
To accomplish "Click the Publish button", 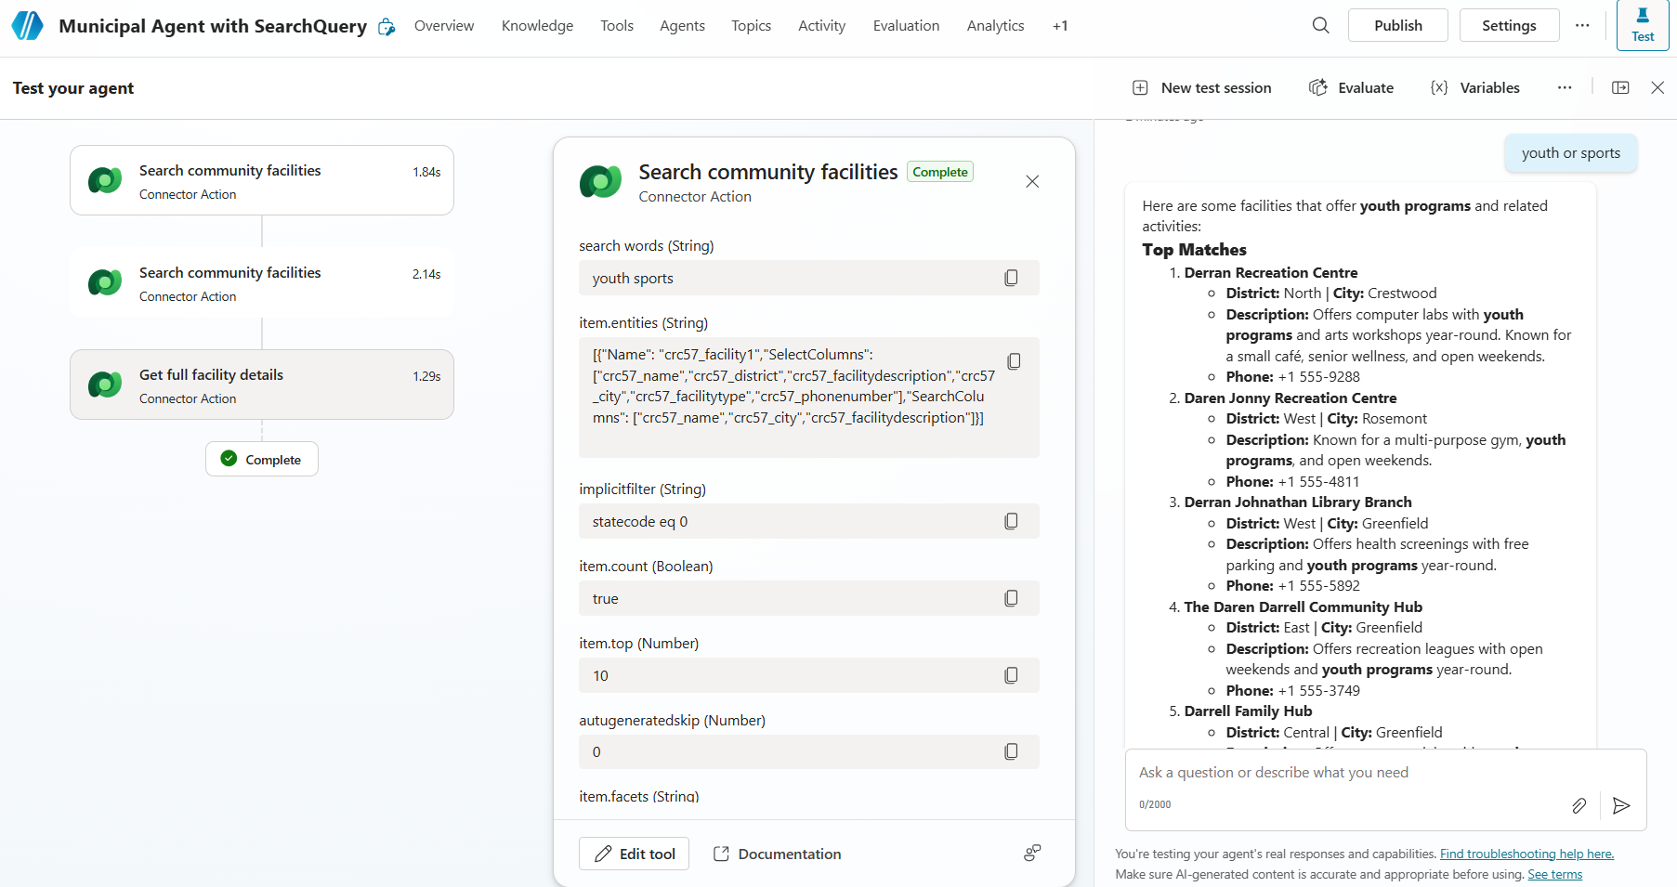I will (x=1397, y=26).
